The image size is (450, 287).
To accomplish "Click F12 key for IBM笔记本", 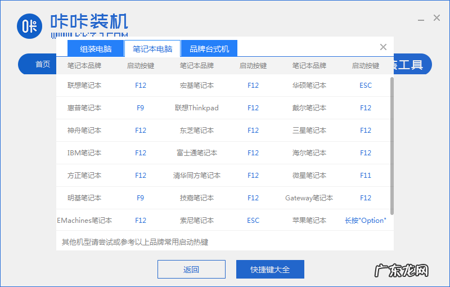I will click(141, 153).
